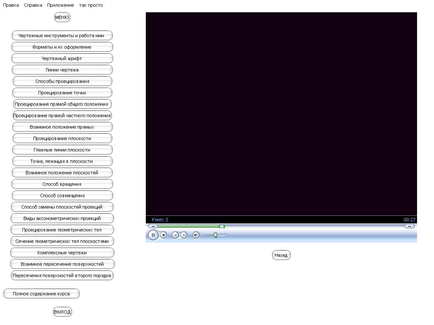Select Виды аксонометрических проекций

62,218
